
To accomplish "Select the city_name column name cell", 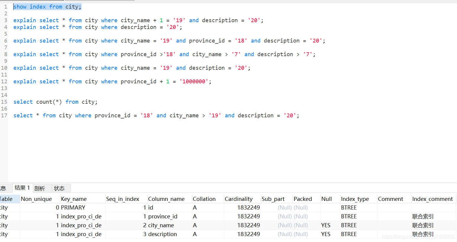I will pos(170,225).
